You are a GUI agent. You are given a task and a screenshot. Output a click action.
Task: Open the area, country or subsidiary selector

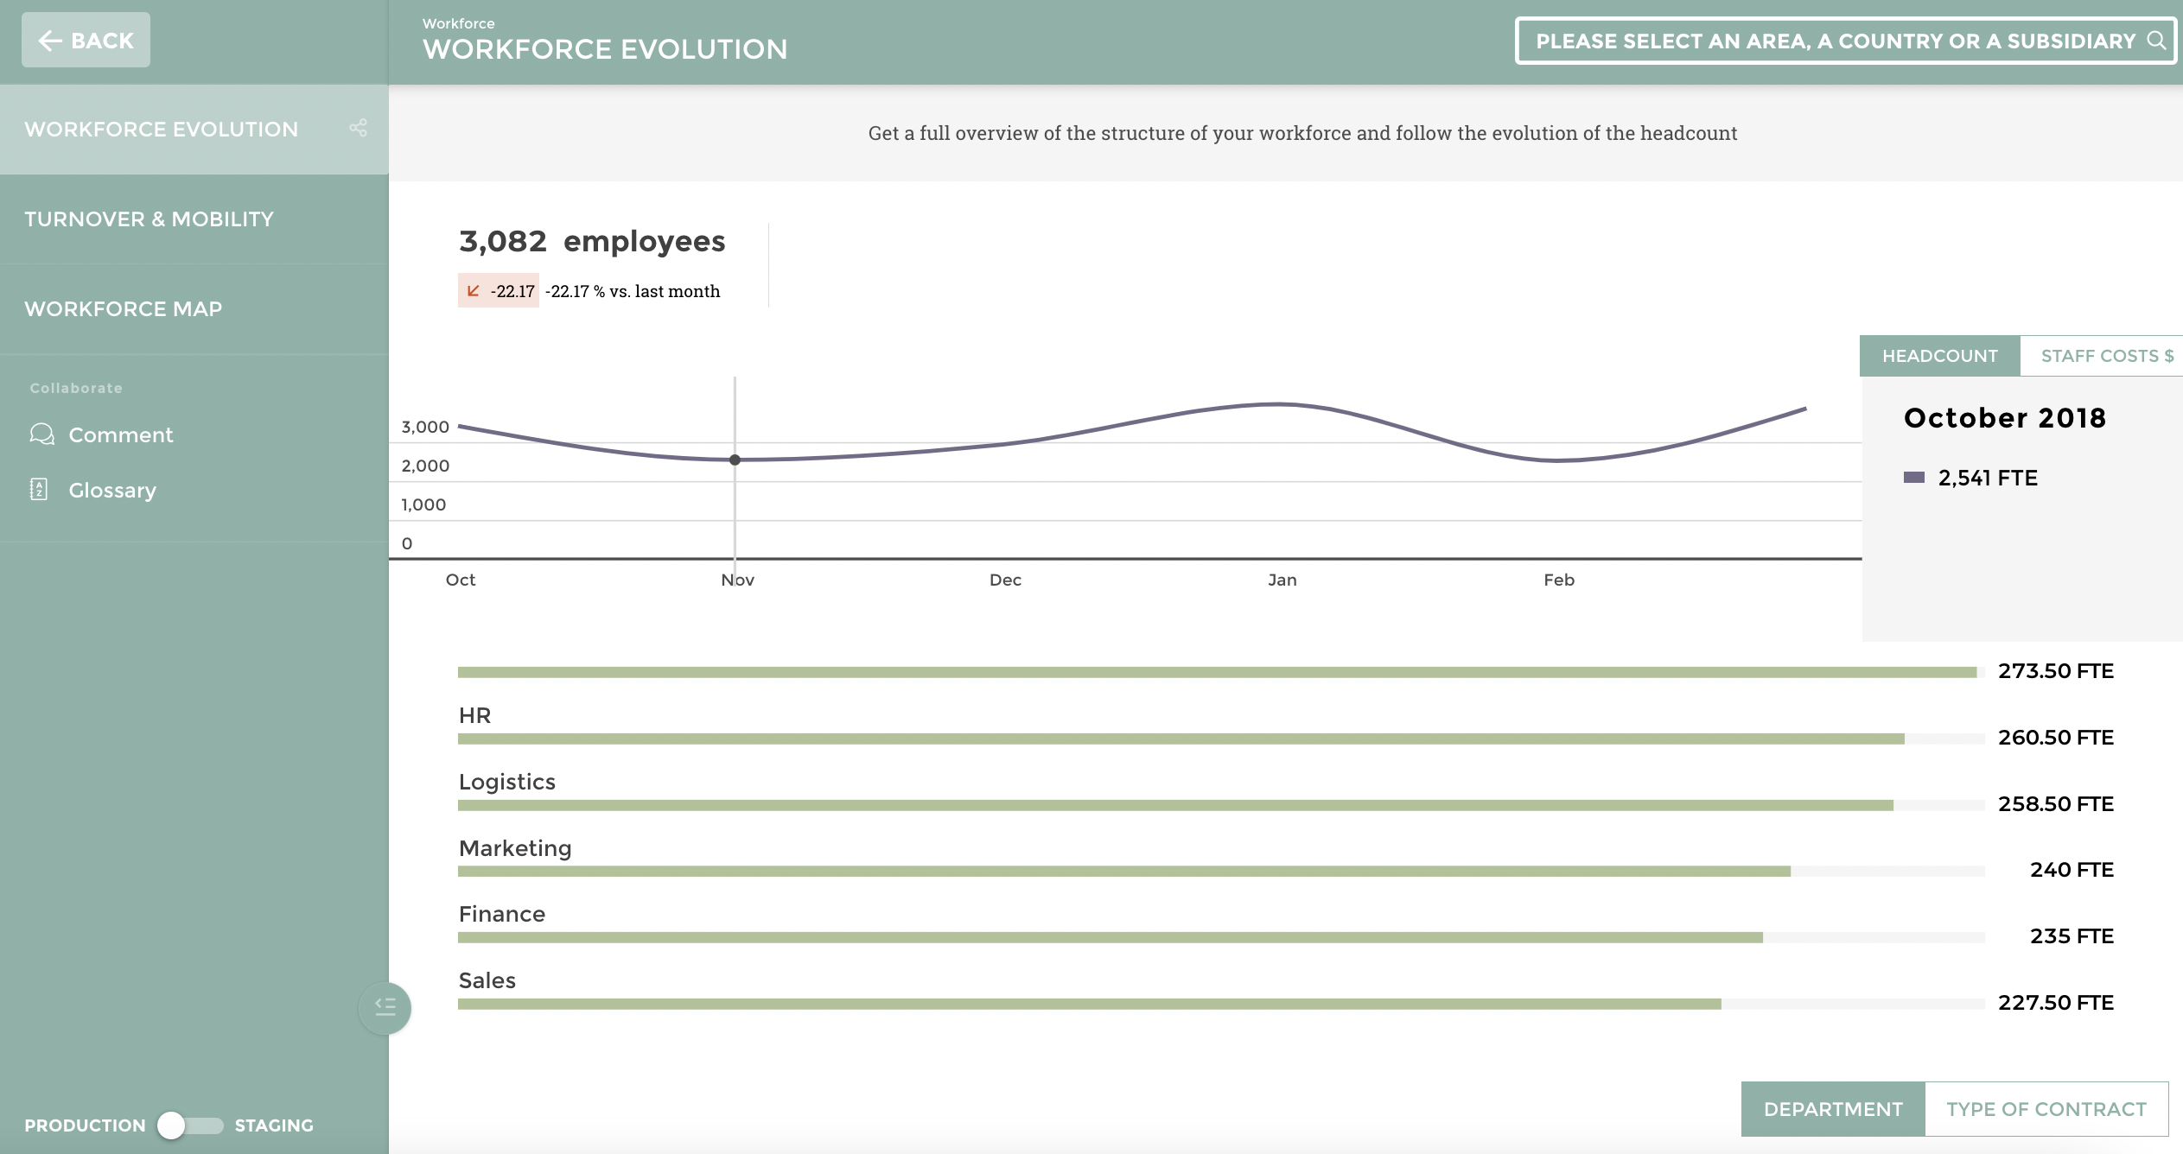1835,41
